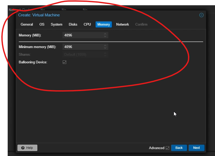The image size is (215, 156).
Task: Toggle the Advanced options checkbox
Action: point(167,148)
